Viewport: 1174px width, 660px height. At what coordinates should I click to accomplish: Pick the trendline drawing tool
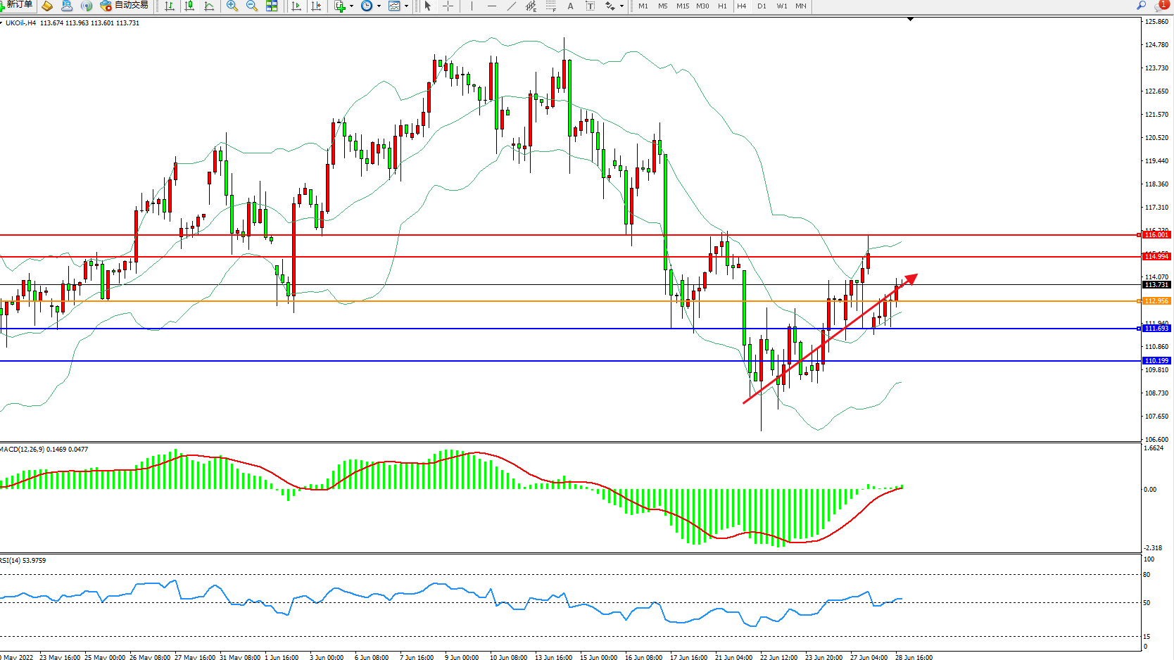point(512,6)
